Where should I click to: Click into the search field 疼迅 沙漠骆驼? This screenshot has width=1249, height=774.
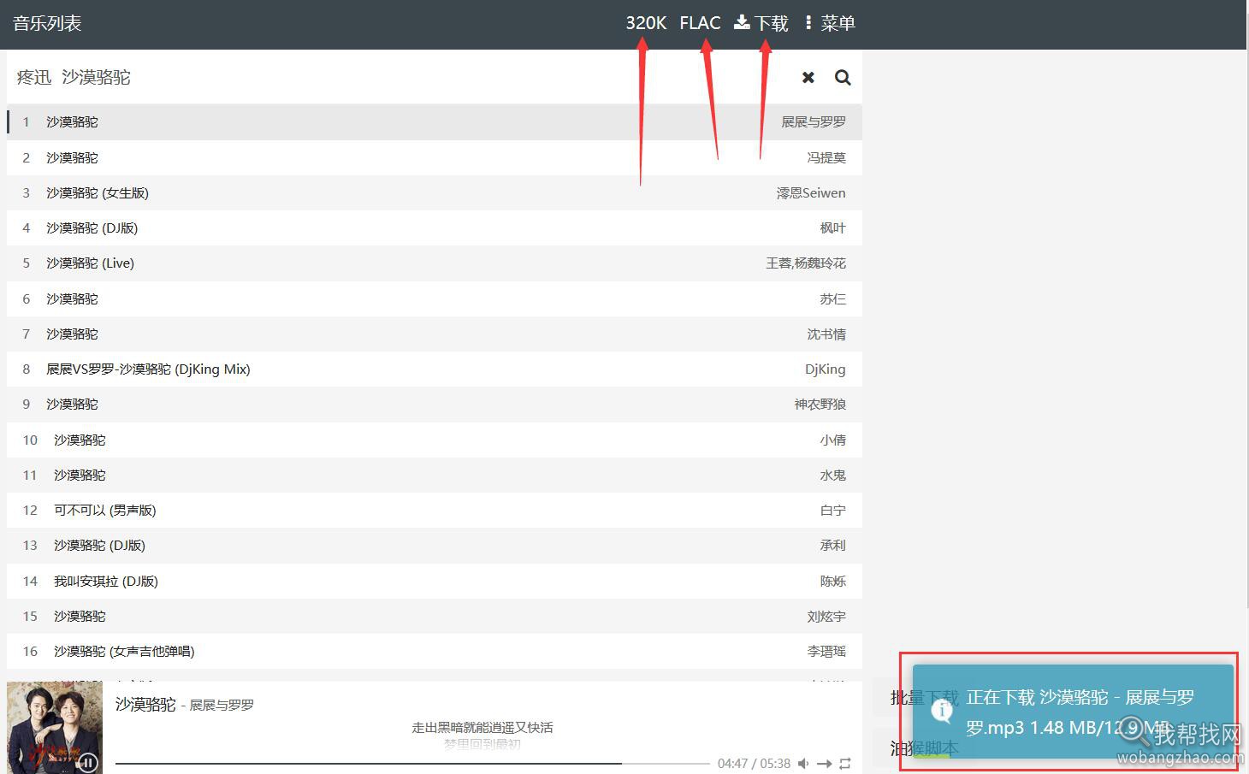click(x=402, y=78)
